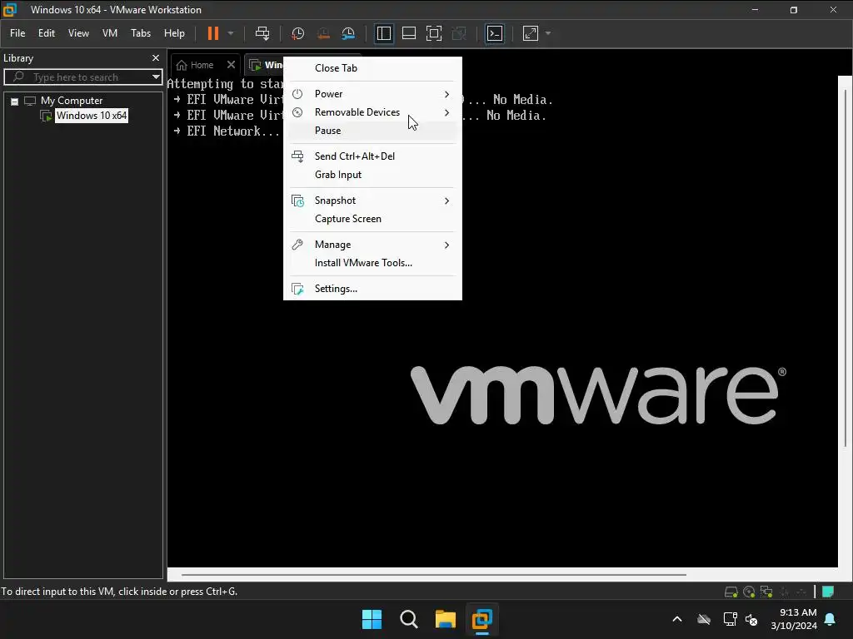Click the stretch guest display toolbar icon
853x639 pixels.
pyautogui.click(x=531, y=33)
